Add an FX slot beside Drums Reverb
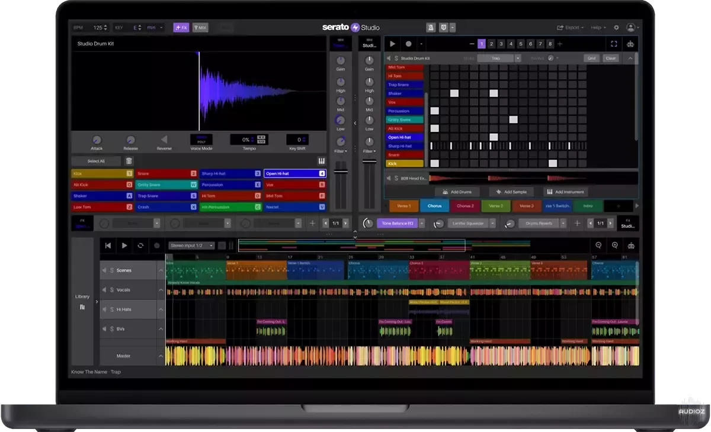The width and height of the screenshot is (711, 432). (578, 223)
